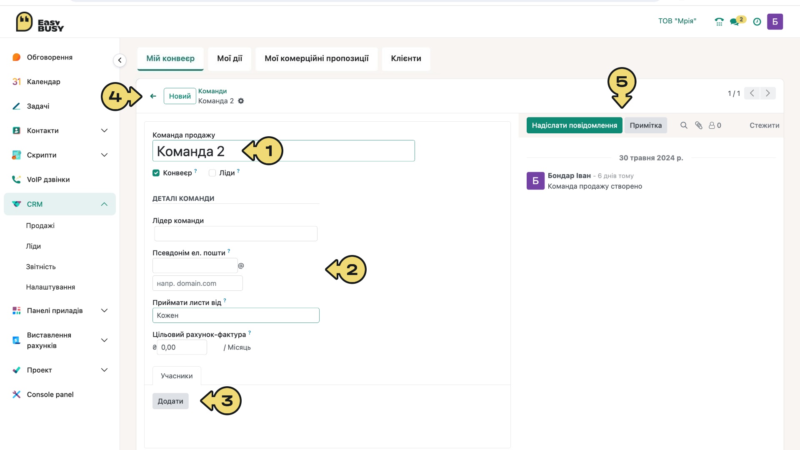Viewport: 800px width, 450px height.
Task: Click the attachments paperclip icon
Action: pos(699,125)
